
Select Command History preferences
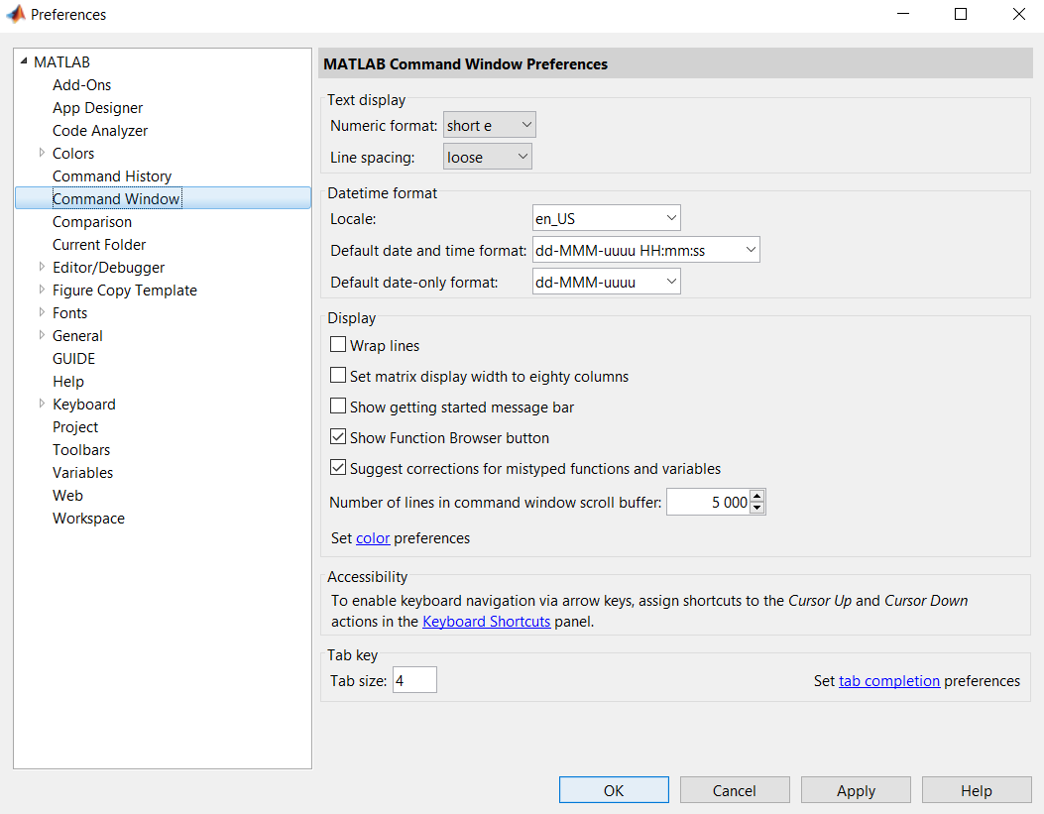click(112, 176)
